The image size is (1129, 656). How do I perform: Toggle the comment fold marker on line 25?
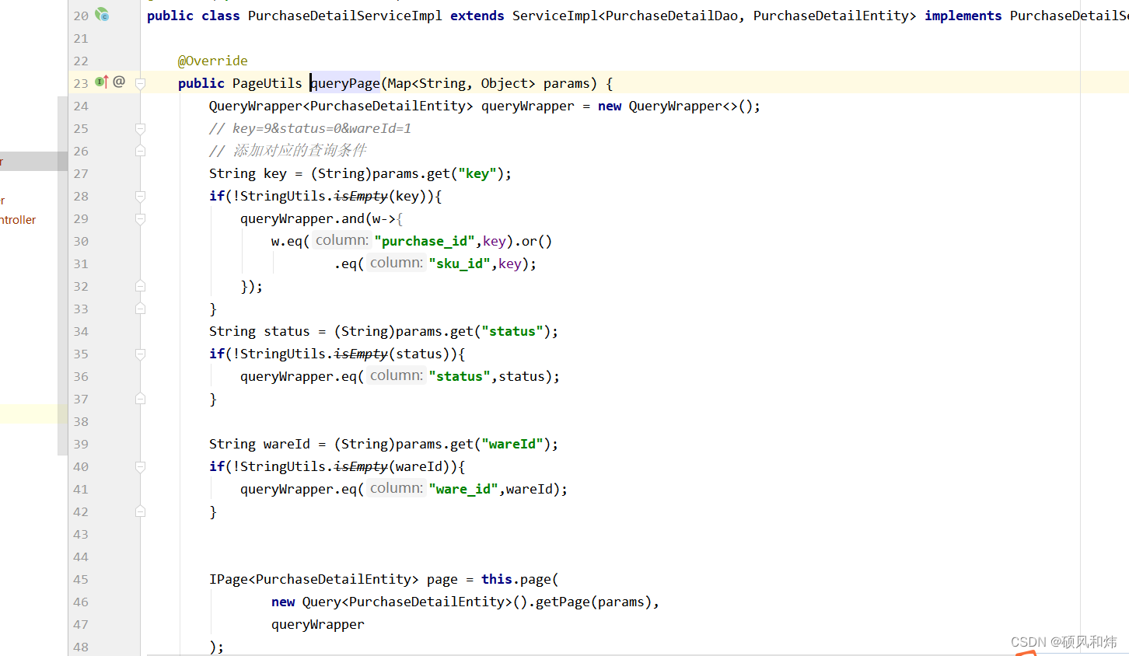[140, 128]
